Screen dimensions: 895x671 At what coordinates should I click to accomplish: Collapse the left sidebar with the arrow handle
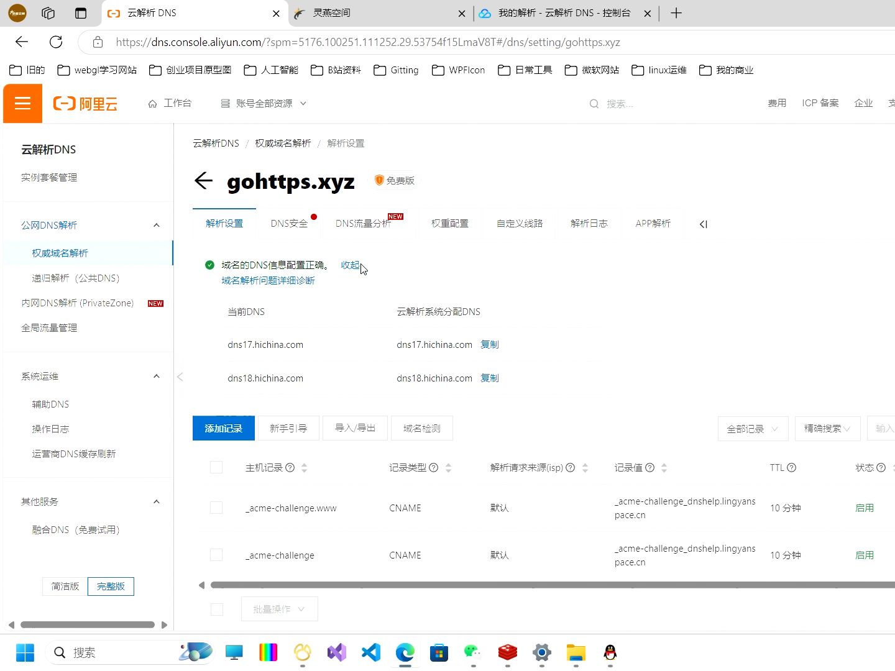(x=180, y=377)
